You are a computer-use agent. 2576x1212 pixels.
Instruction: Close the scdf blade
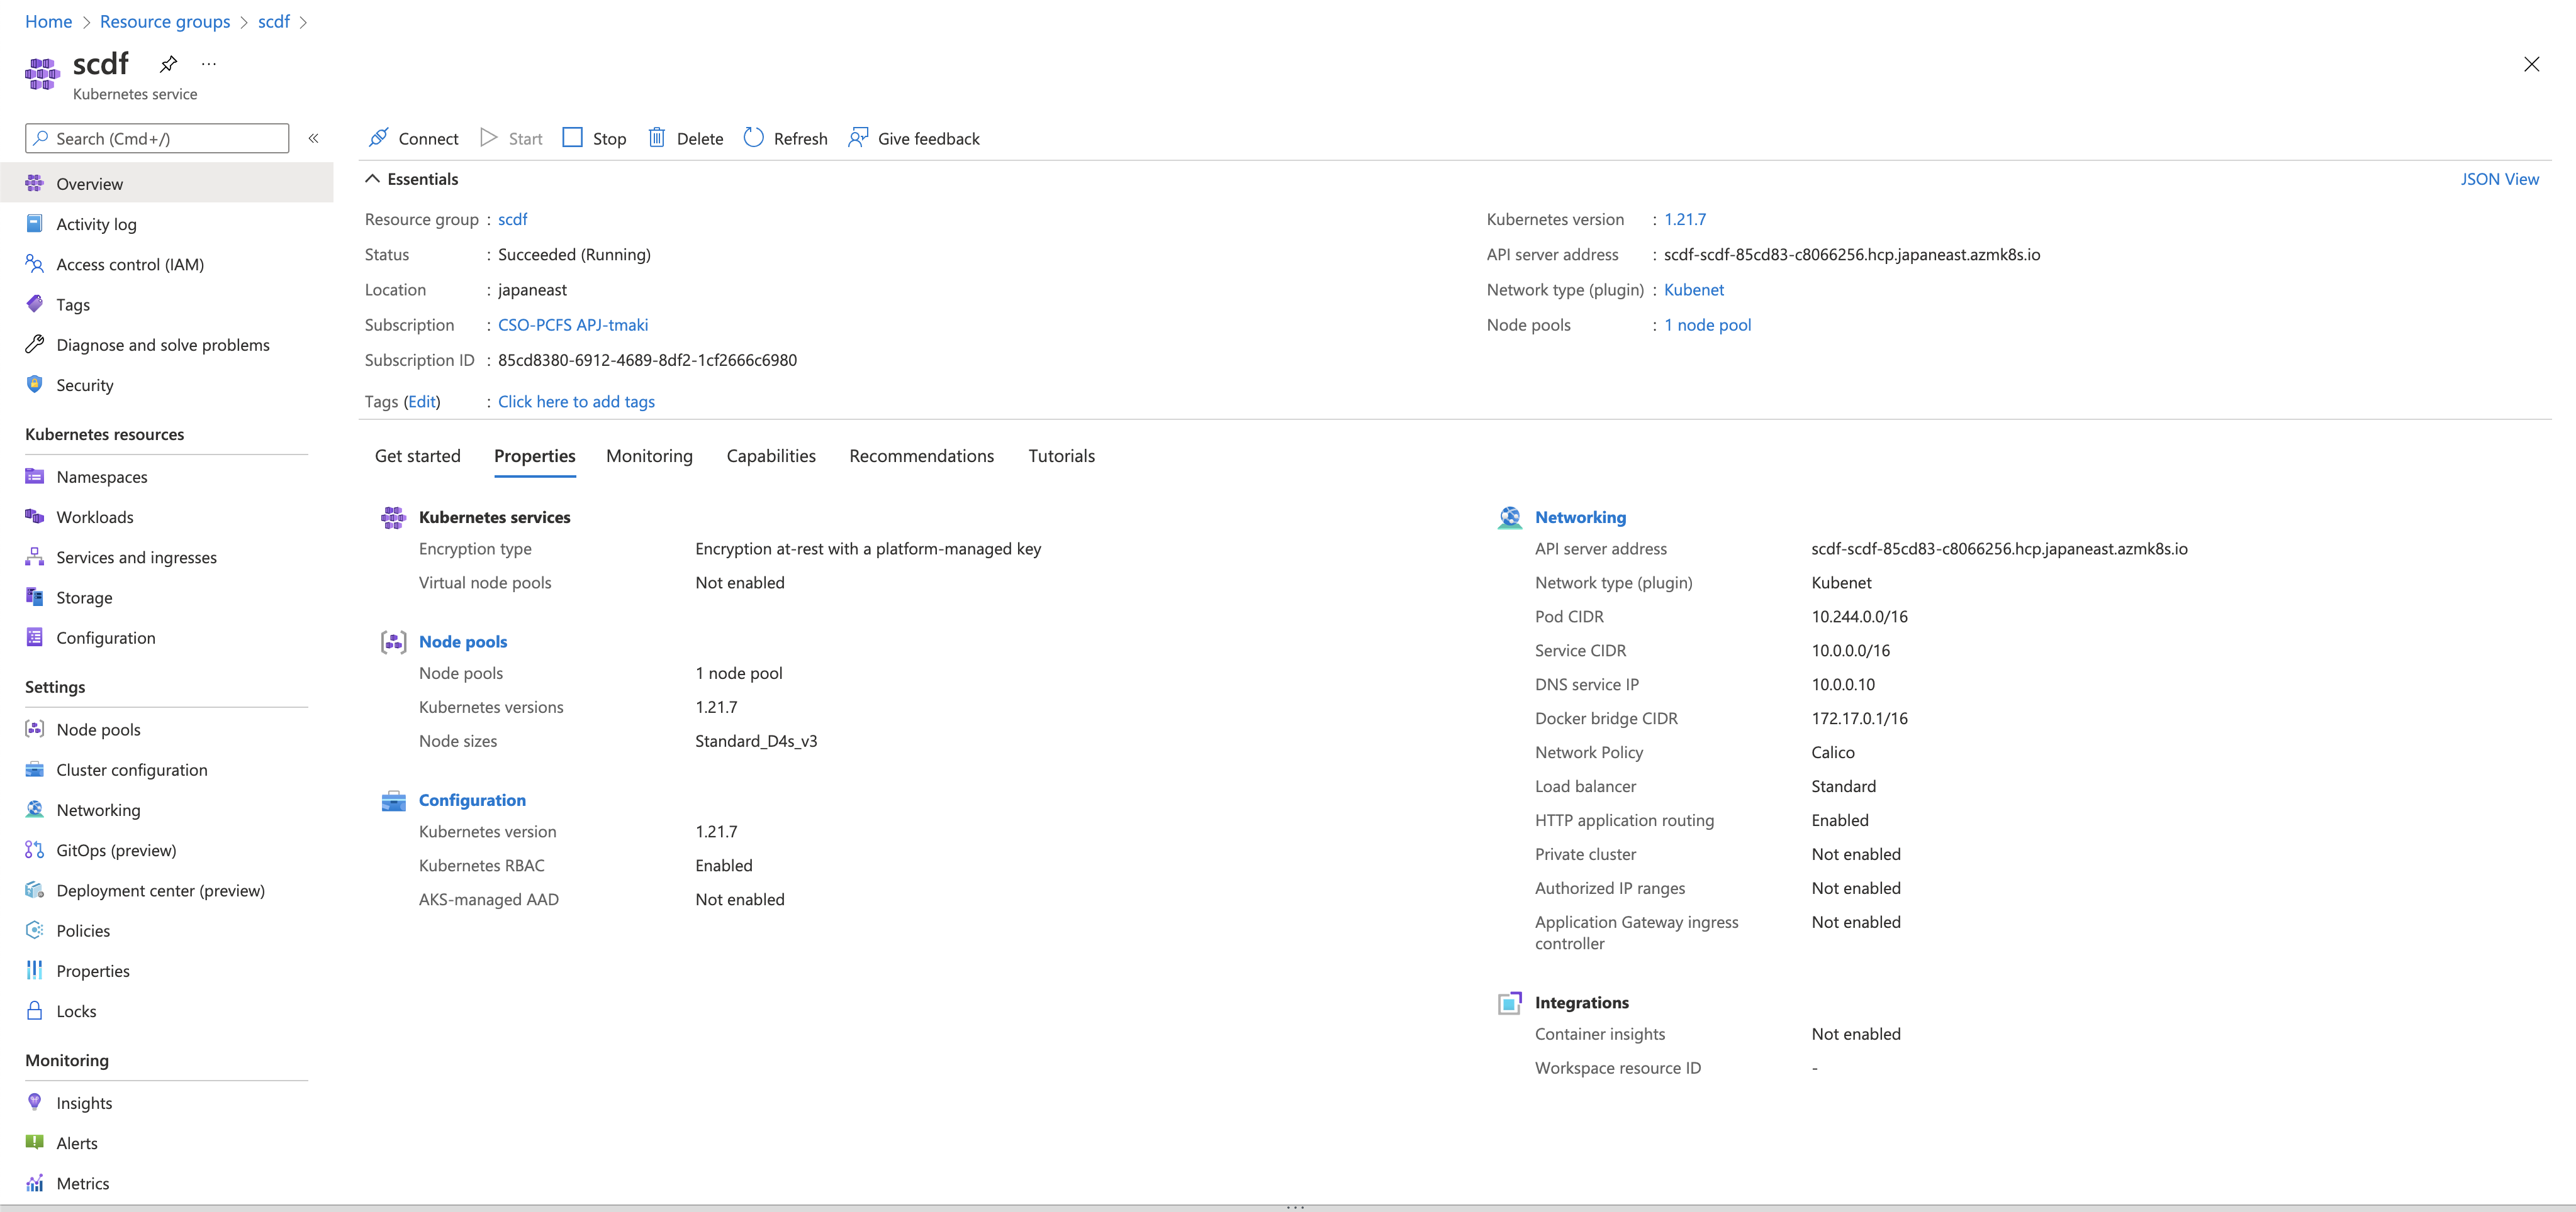point(2531,64)
